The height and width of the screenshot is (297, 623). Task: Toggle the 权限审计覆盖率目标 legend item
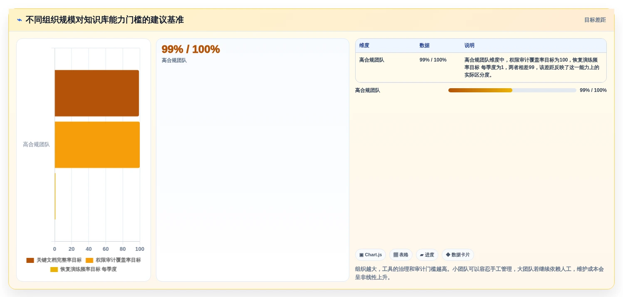[113, 260]
